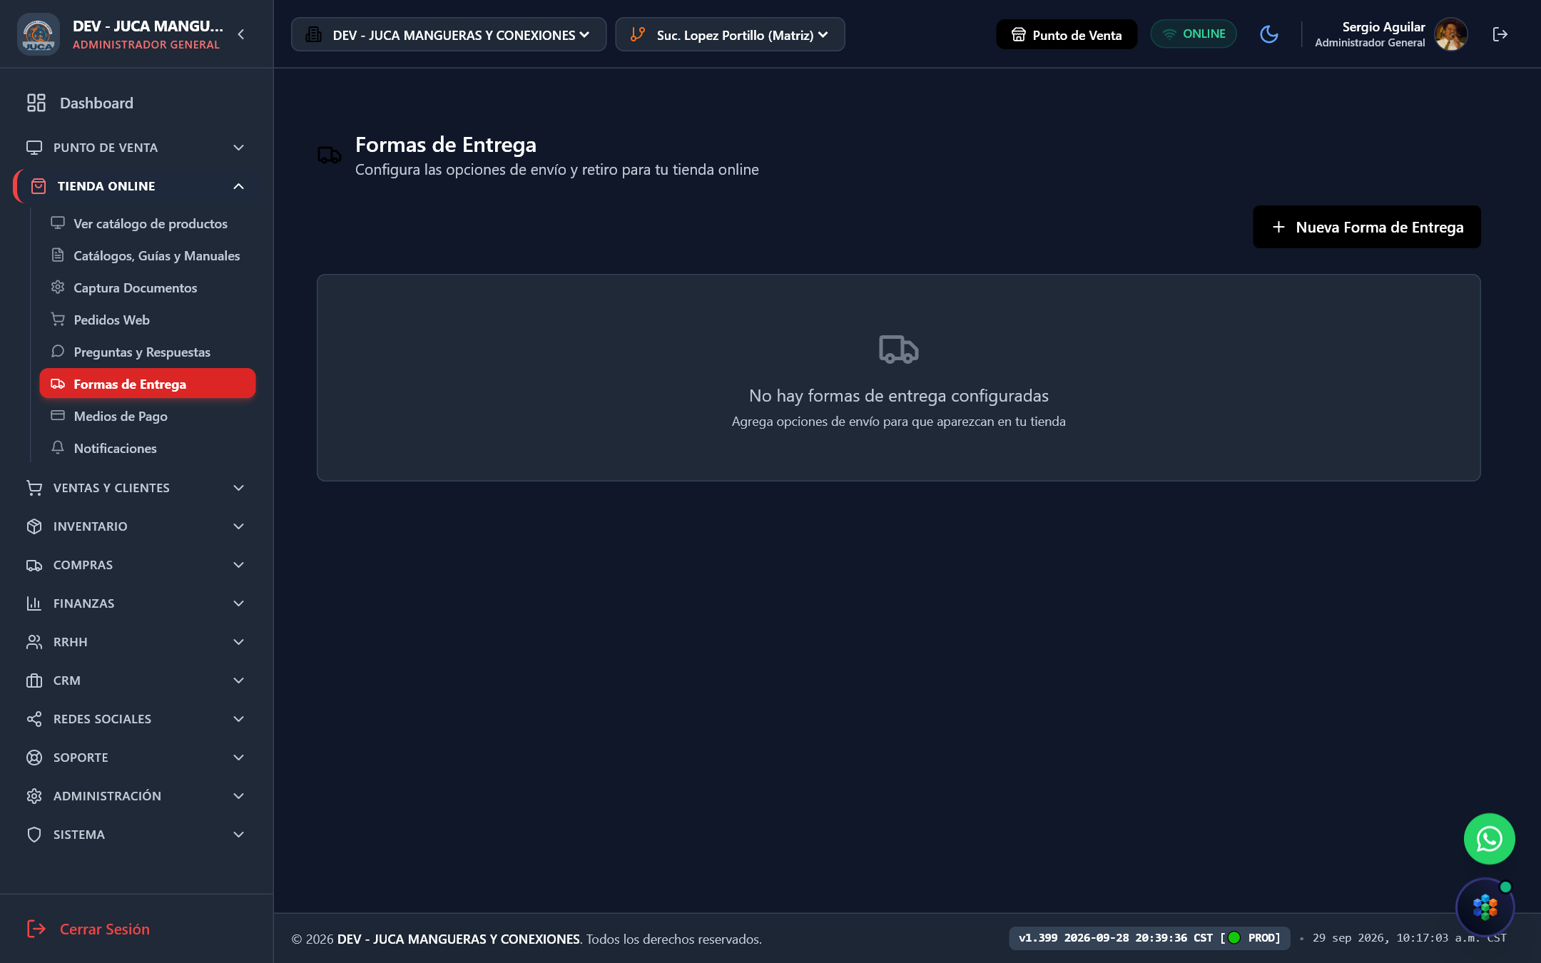Expand the COMPRAS section
Screen dimensions: 1541x963
coord(136,565)
